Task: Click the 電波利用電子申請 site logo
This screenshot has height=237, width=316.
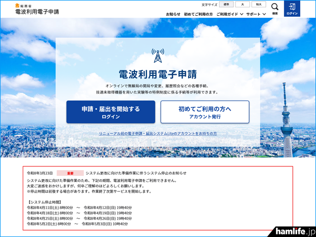Action: tap(36, 12)
